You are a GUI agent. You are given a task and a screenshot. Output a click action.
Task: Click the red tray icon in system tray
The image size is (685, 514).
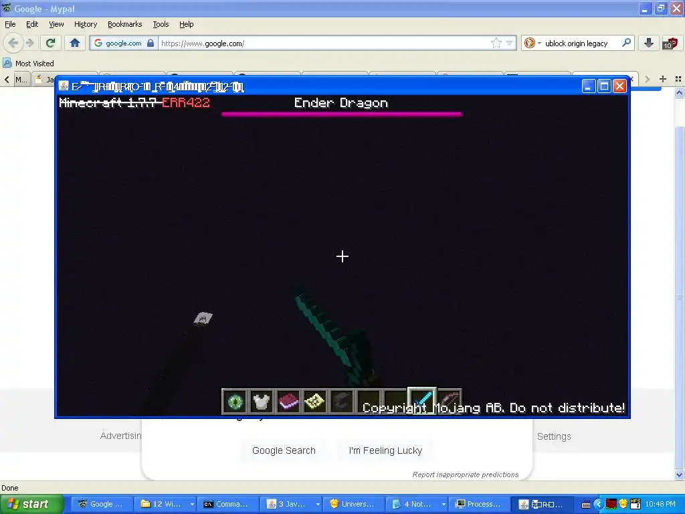[x=611, y=504]
